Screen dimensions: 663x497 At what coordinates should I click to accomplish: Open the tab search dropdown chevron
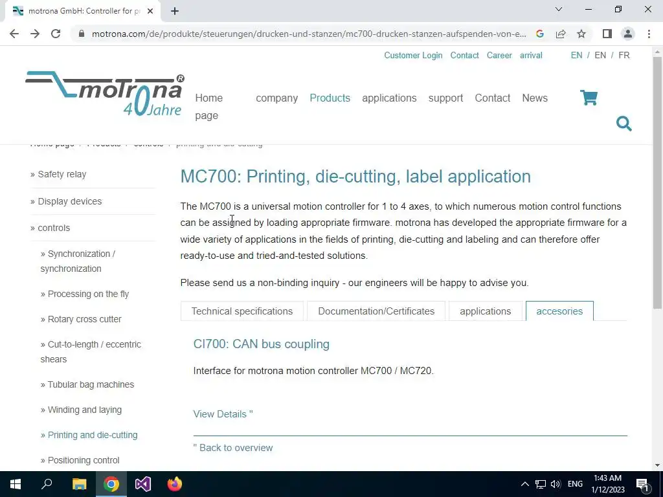pos(559,9)
